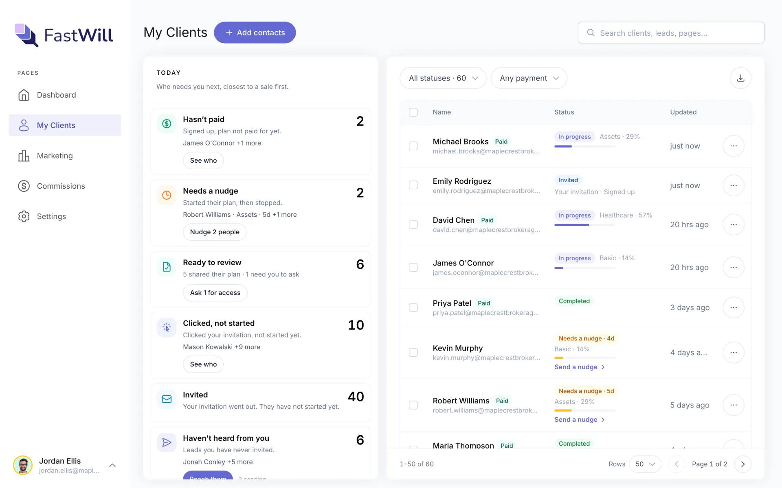Image resolution: width=782 pixels, height=488 pixels.
Task: Check the Michael Brooks row checkbox
Action: (413, 146)
